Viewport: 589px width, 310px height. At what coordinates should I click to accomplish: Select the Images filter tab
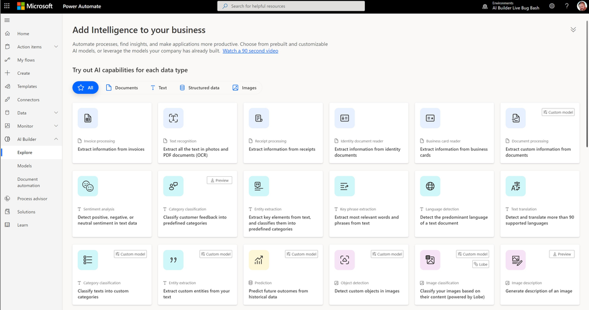coord(245,87)
